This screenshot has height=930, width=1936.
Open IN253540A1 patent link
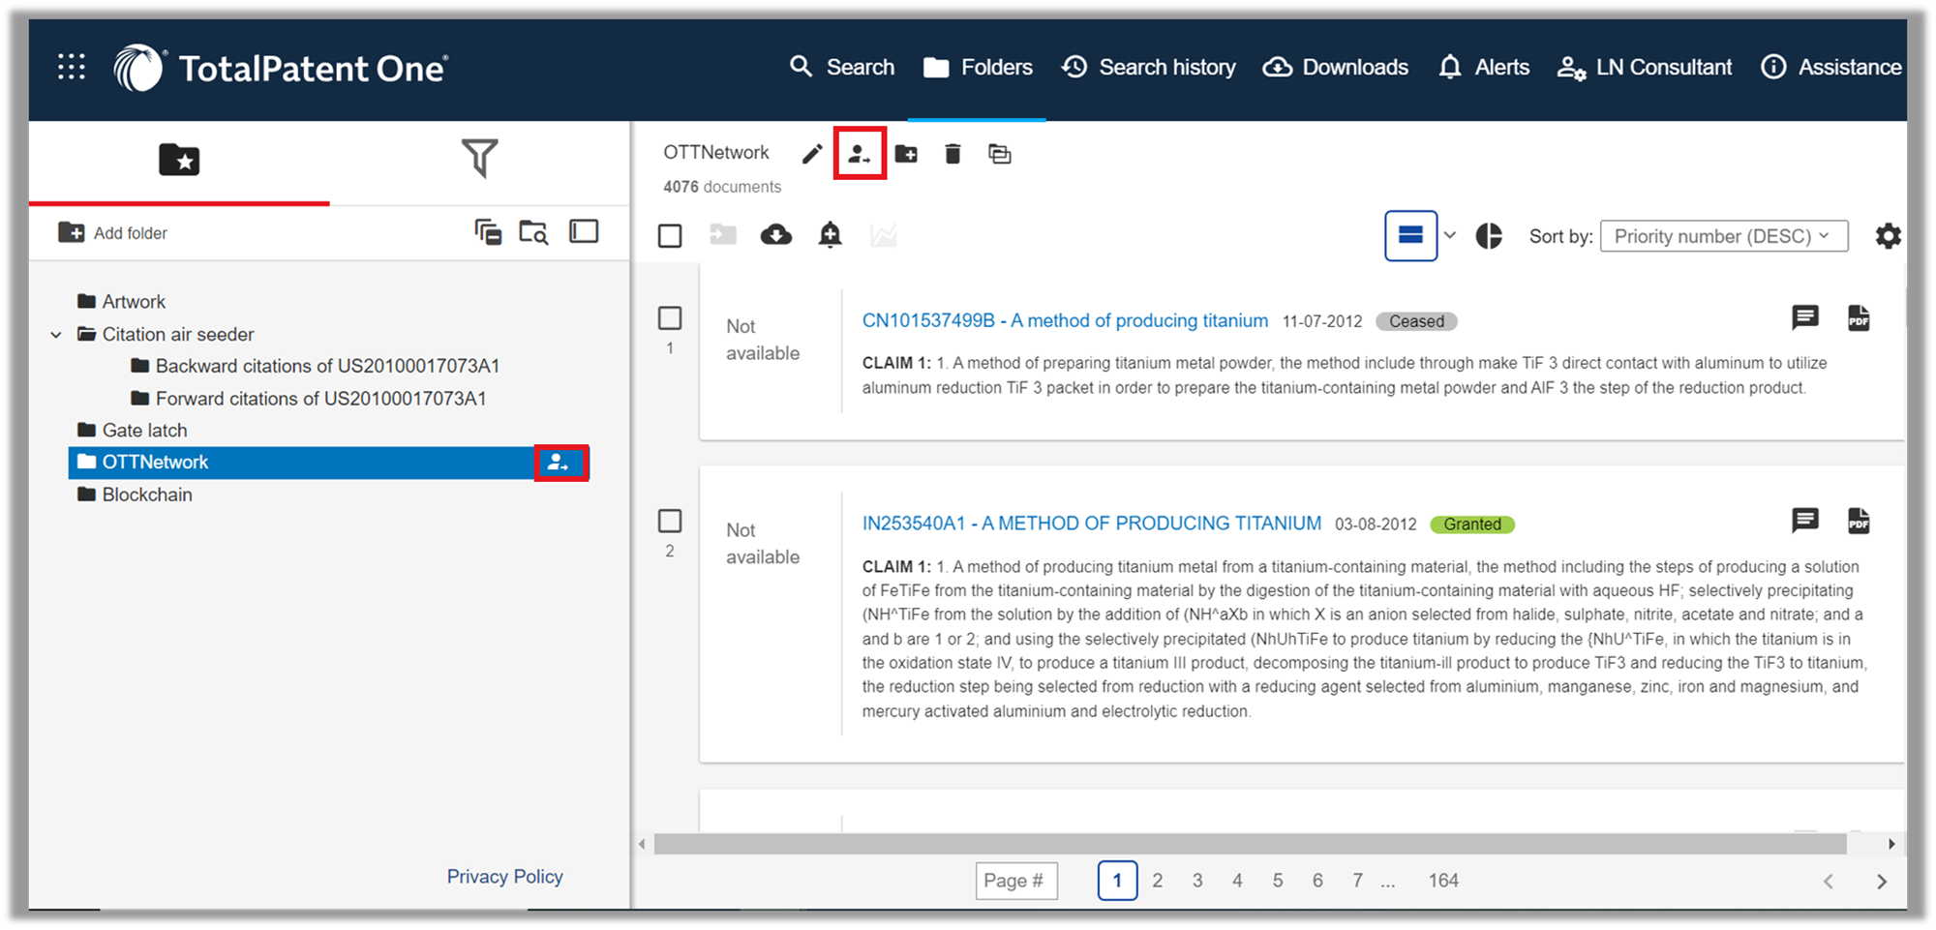pyautogui.click(x=1092, y=524)
